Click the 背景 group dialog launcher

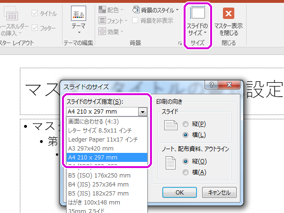point(180,44)
